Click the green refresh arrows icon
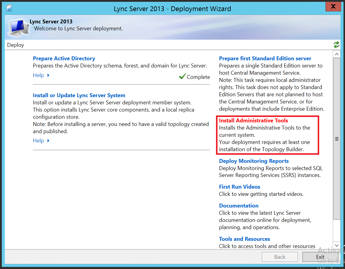 click(x=336, y=45)
